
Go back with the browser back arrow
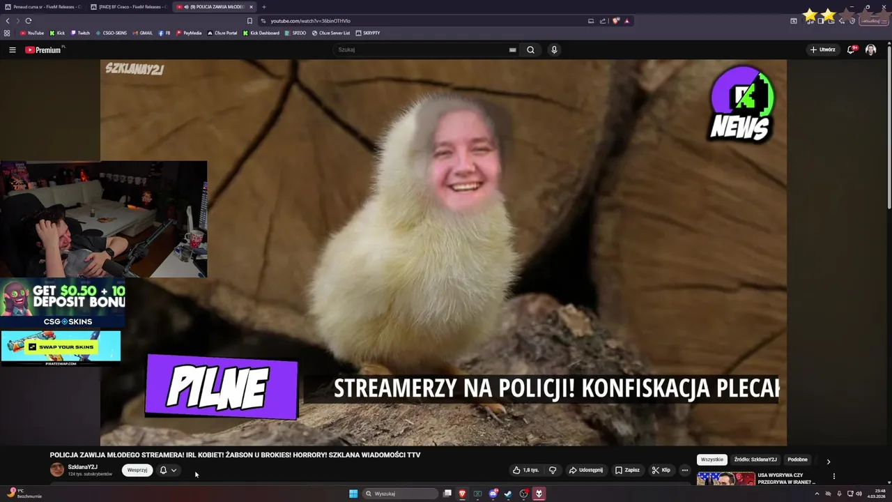(8, 21)
